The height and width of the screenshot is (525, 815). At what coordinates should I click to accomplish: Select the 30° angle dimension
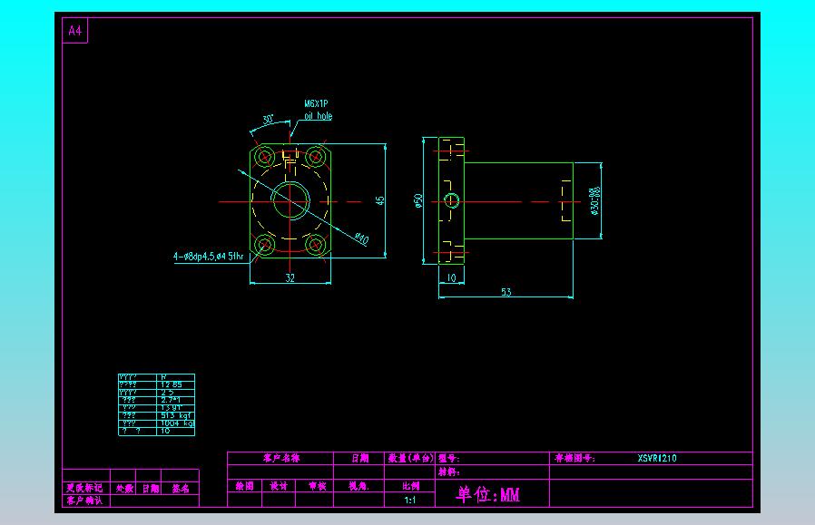tap(268, 120)
